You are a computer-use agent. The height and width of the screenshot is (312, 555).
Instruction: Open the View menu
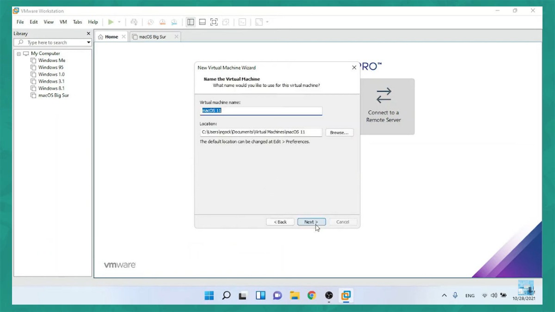click(x=49, y=22)
